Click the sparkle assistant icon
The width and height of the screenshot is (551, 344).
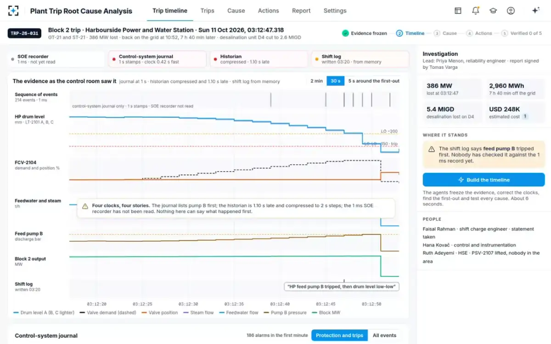(x=535, y=11)
